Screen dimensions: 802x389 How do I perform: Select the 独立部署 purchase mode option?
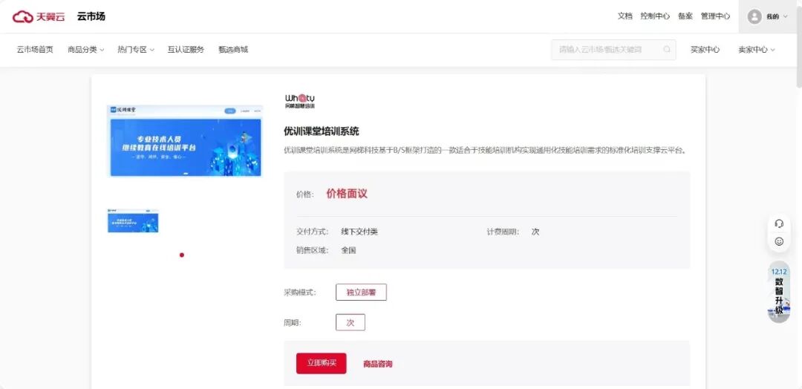tap(361, 292)
